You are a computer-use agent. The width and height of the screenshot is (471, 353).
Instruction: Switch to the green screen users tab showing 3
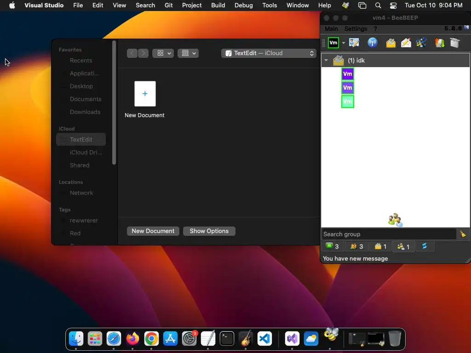click(332, 246)
